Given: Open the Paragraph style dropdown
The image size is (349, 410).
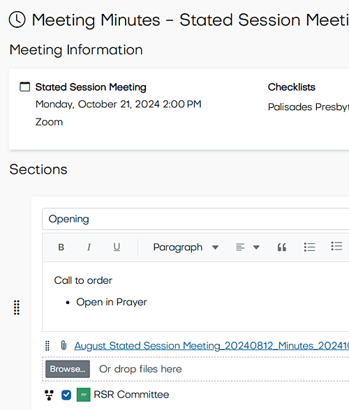Looking at the screenshot, I should tap(186, 247).
